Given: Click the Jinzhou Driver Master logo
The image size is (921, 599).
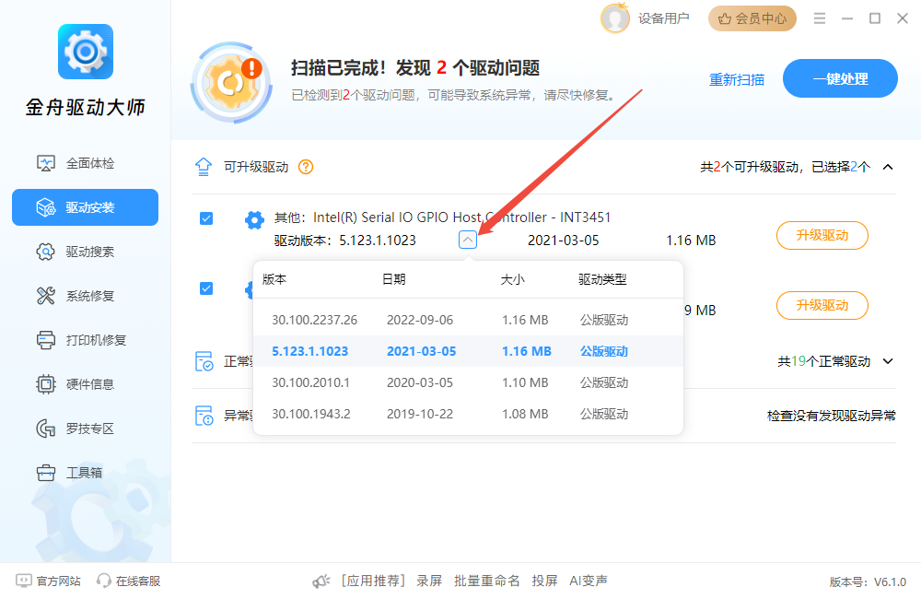Looking at the screenshot, I should point(85,52).
